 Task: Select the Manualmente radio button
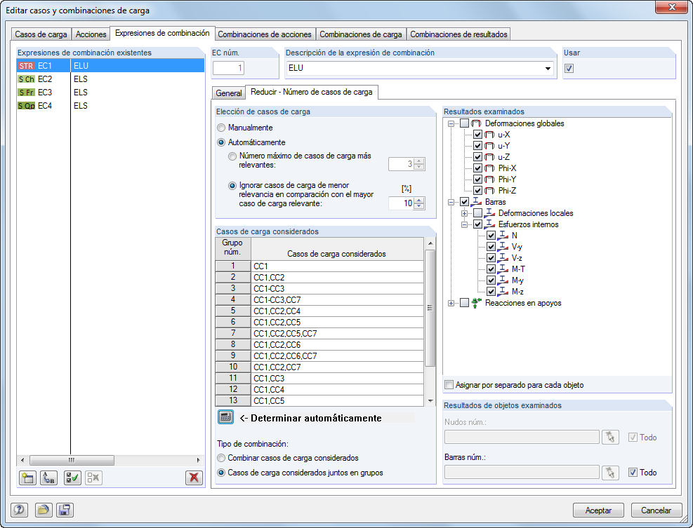[221, 128]
